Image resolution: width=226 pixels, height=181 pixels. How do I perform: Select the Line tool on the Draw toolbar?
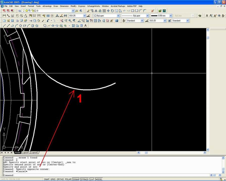pos(4,25)
